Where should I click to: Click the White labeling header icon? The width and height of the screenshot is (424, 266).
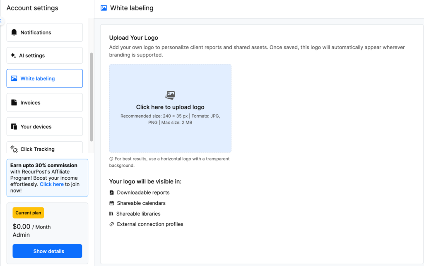pos(104,8)
